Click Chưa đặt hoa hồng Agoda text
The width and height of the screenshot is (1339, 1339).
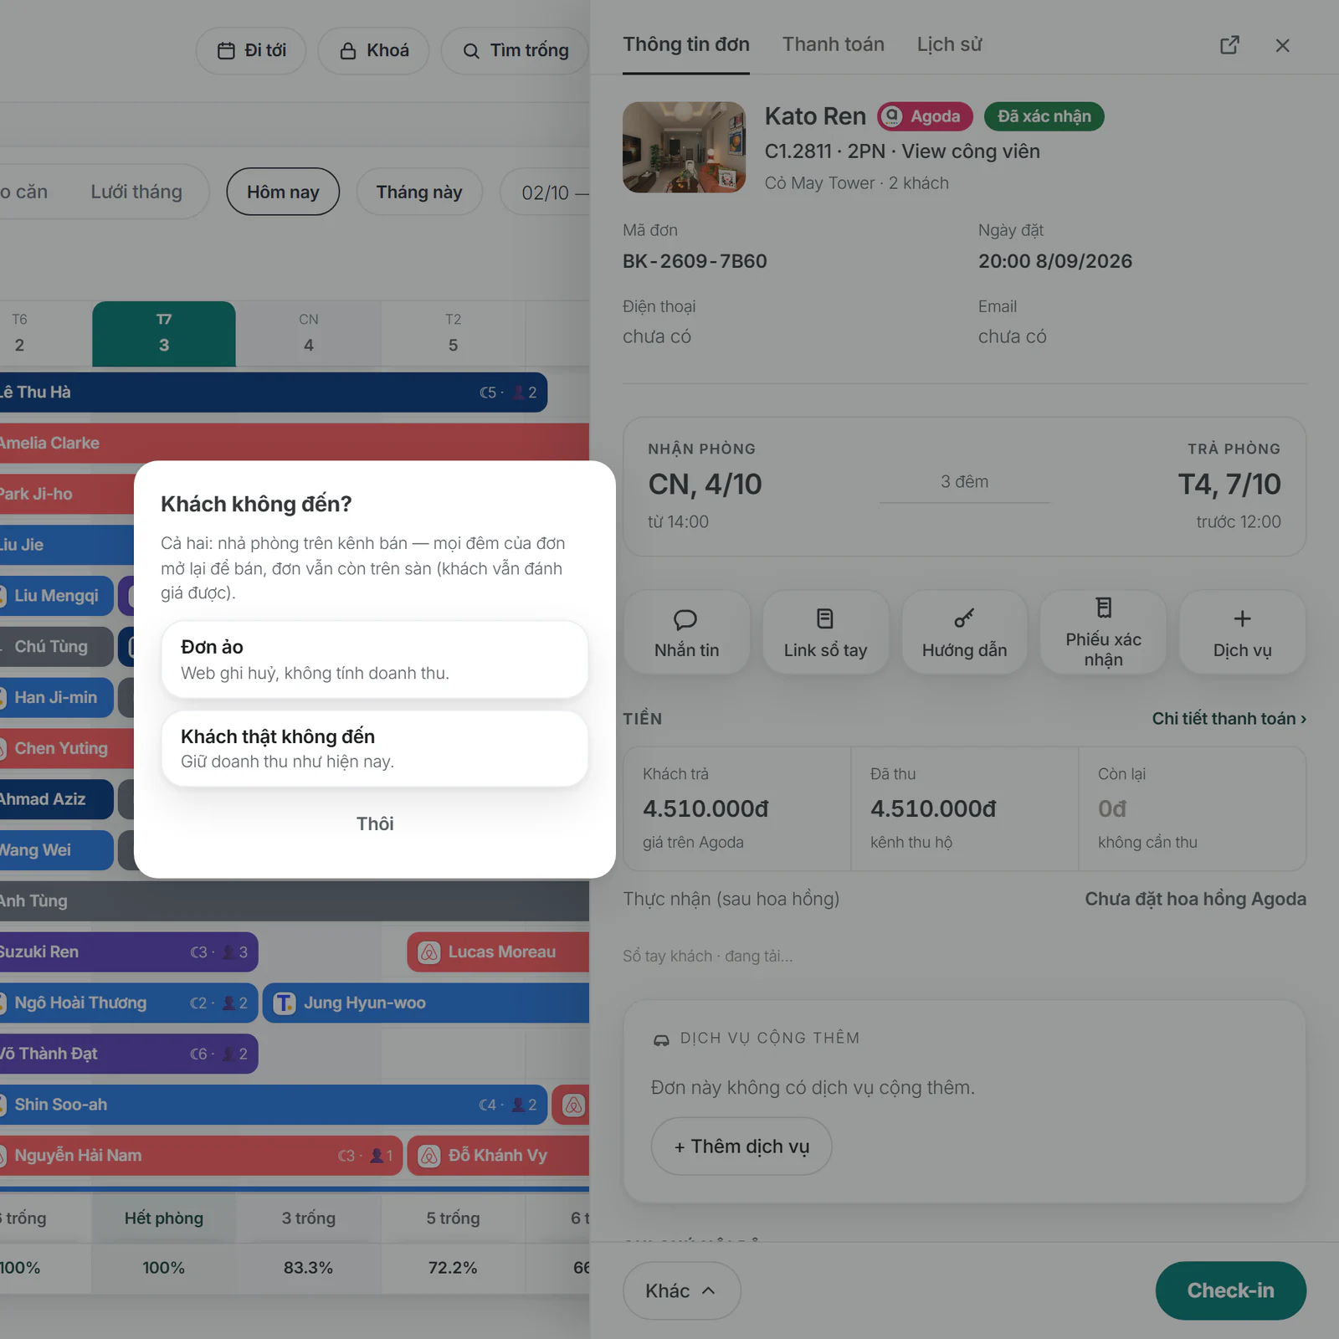(x=1195, y=899)
